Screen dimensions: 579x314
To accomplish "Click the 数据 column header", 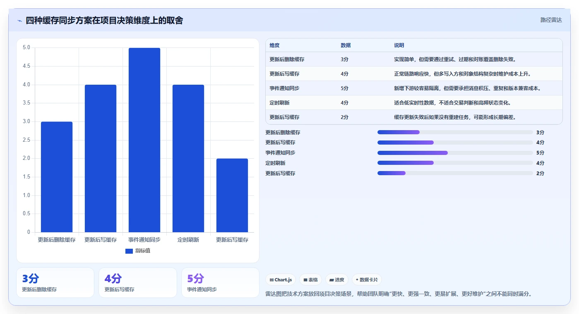I will pos(346,45).
